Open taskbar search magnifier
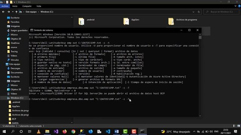This screenshot has height=135, width=241. [x=13, y=132]
